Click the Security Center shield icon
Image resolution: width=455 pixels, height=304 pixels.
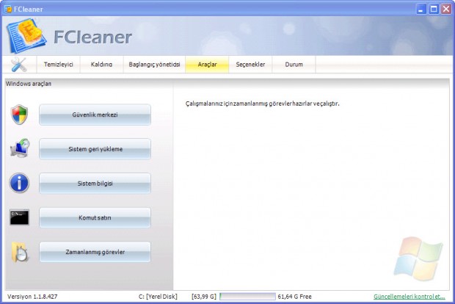[x=19, y=115]
